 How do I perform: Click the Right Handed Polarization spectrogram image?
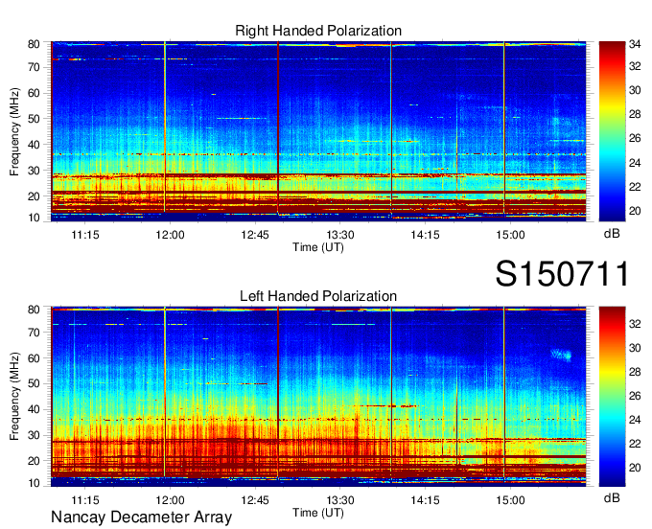(318, 131)
